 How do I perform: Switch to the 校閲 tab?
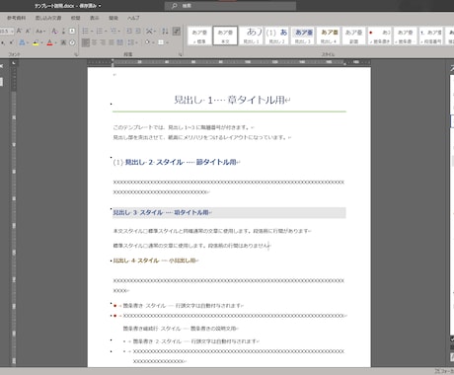[x=76, y=18]
